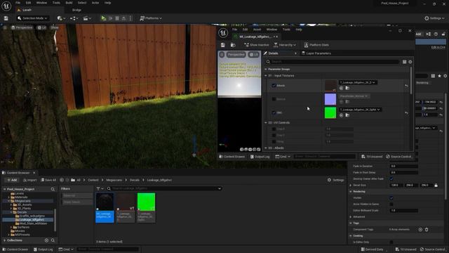The width and height of the screenshot is (449, 253).
Task: Click the Import button in Content Browser
Action: pyautogui.click(x=29, y=180)
